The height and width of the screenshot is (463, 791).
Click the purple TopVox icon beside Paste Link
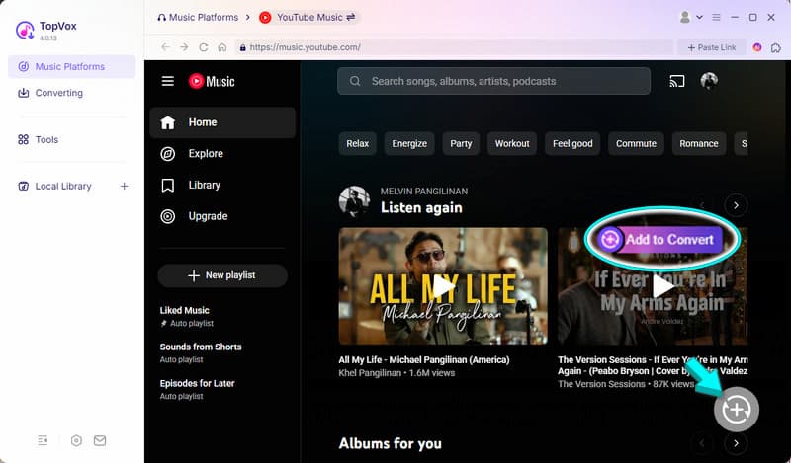coord(757,47)
